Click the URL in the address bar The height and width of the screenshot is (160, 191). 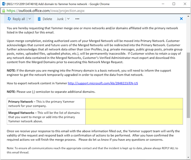(46, 11)
